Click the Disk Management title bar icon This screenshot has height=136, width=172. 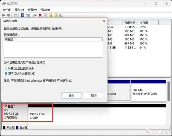pyautogui.click(x=4, y=4)
